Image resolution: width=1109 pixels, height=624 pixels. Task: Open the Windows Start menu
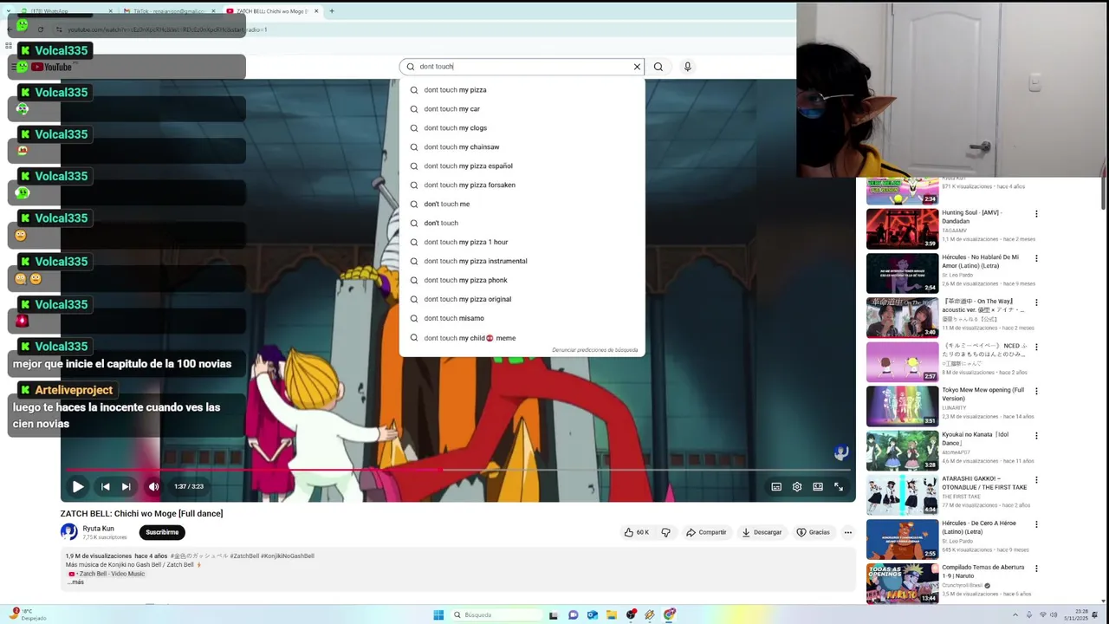coord(438,614)
